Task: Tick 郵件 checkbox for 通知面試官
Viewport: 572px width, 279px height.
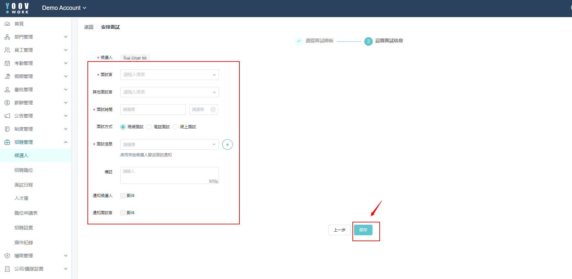Action: point(123,213)
